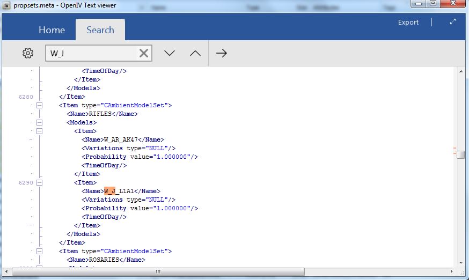Click the horizontal scrollbar thumb
Screen dimensions: 469x280
[x=158, y=271]
